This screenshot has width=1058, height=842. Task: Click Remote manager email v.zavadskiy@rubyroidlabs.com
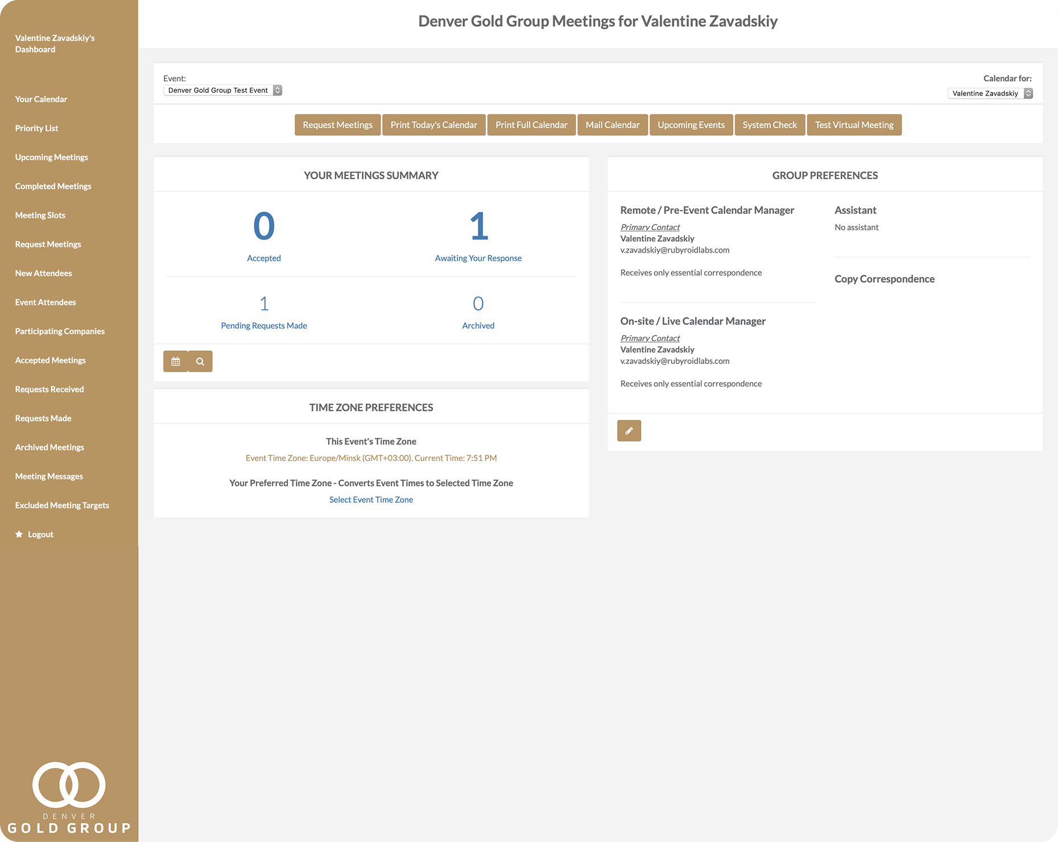click(x=675, y=250)
